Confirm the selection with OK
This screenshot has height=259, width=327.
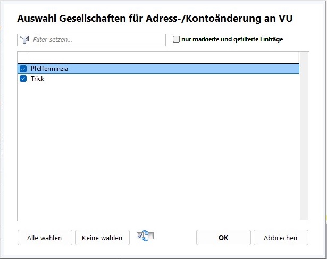point(223,238)
